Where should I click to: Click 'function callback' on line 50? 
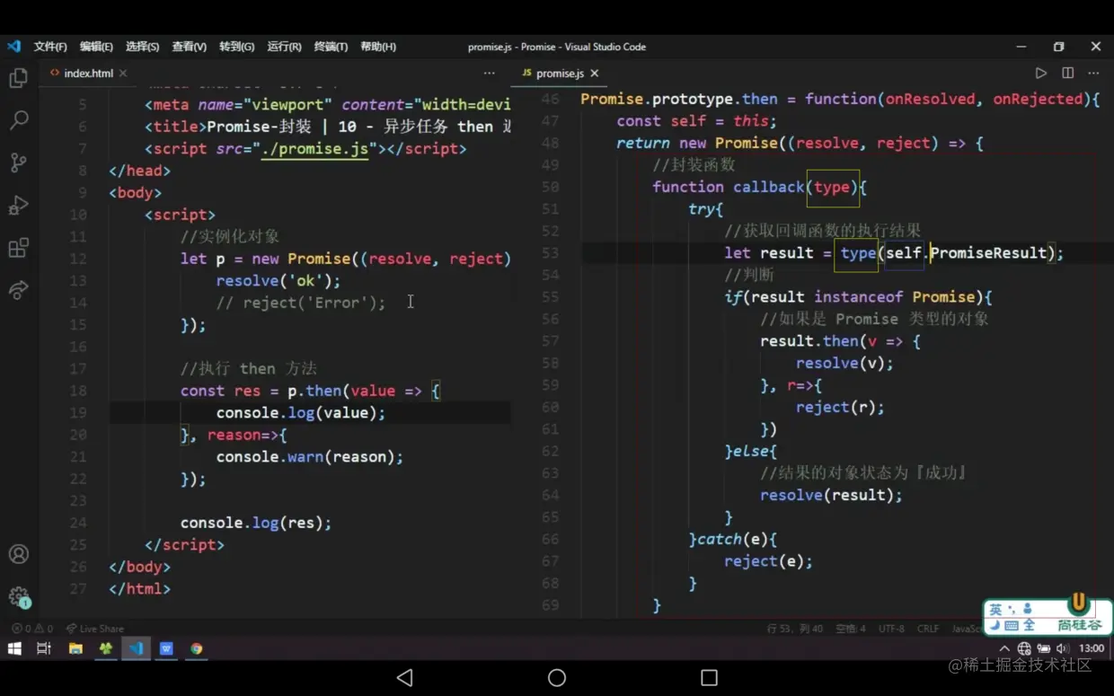[729, 187]
